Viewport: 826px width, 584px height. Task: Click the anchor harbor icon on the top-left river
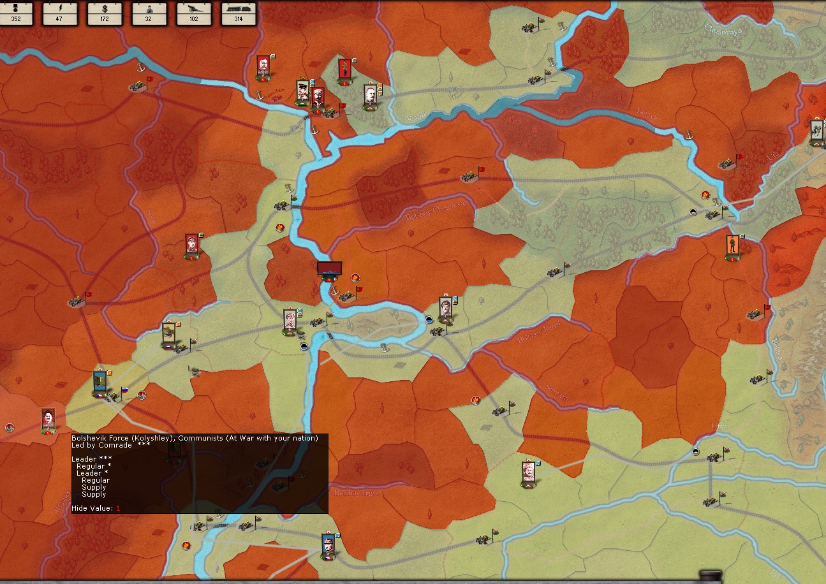coord(139,66)
